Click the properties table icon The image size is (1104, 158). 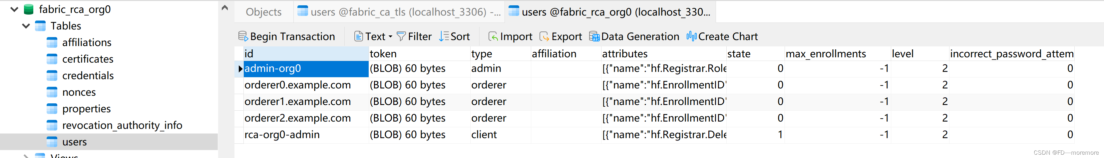click(x=52, y=109)
